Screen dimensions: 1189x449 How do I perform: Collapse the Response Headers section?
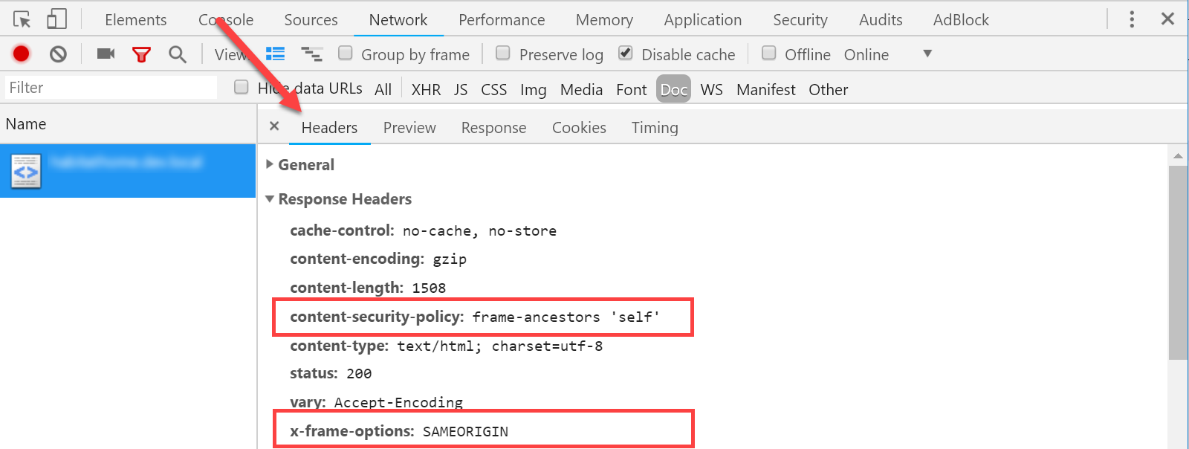(x=270, y=199)
